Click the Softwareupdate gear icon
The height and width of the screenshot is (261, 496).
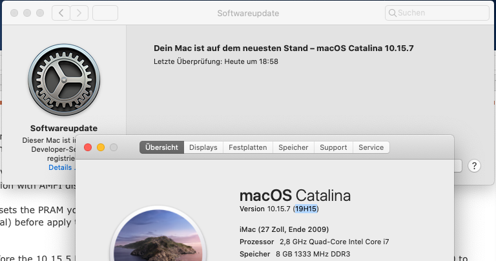pyautogui.click(x=64, y=79)
